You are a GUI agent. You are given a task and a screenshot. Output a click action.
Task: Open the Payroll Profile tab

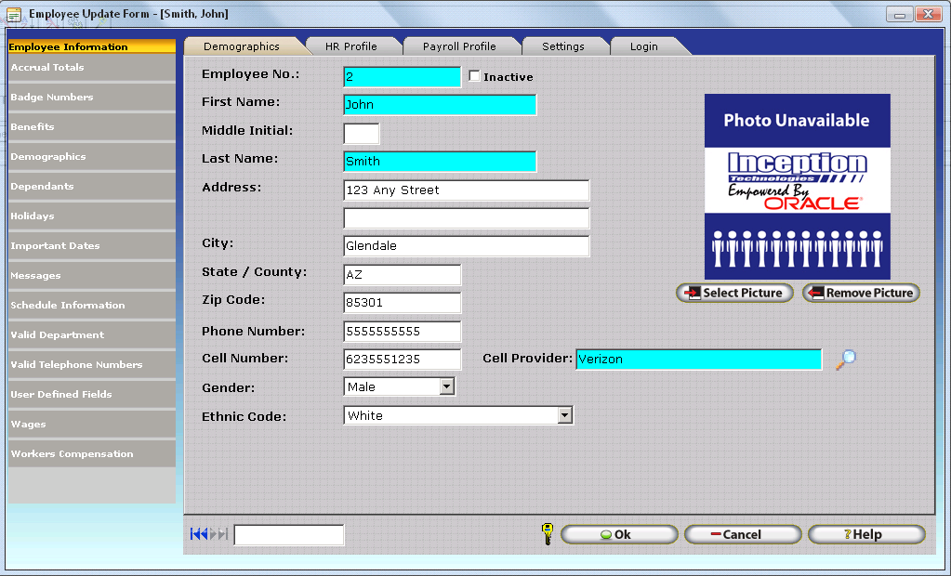click(x=459, y=46)
